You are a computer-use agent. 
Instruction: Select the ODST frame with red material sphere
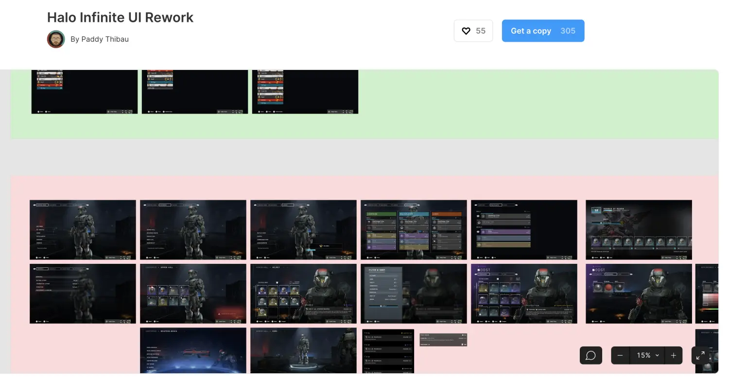[639, 294]
